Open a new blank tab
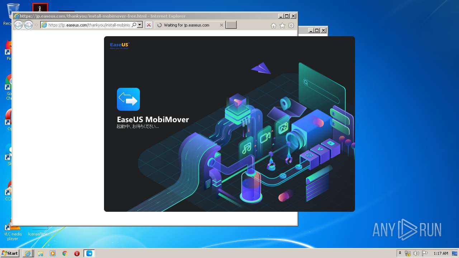459x258 pixels. (231, 25)
